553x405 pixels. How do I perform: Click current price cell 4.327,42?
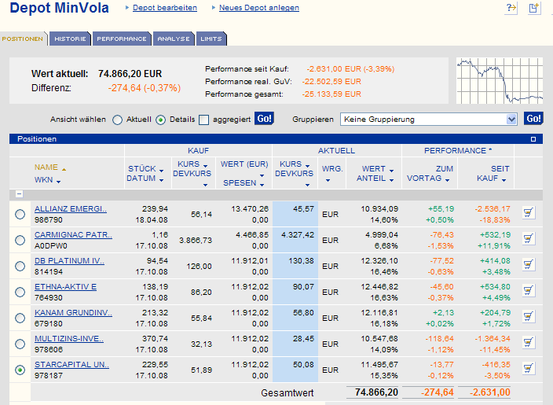pos(298,235)
